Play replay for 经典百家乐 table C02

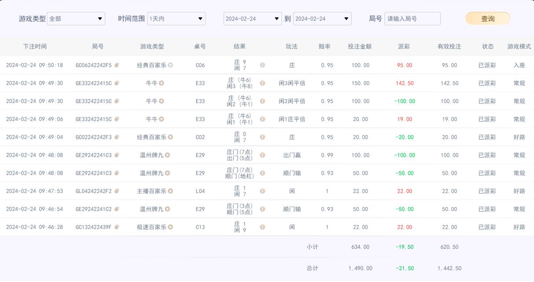click(x=170, y=137)
